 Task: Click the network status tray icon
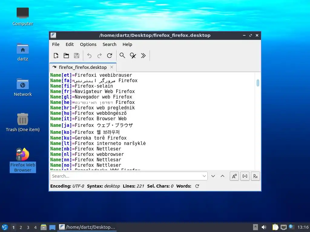click(x=283, y=227)
